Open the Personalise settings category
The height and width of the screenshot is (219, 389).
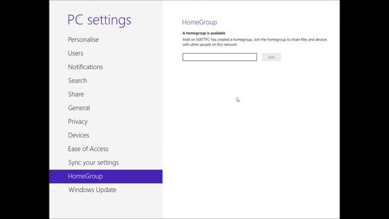click(x=83, y=40)
